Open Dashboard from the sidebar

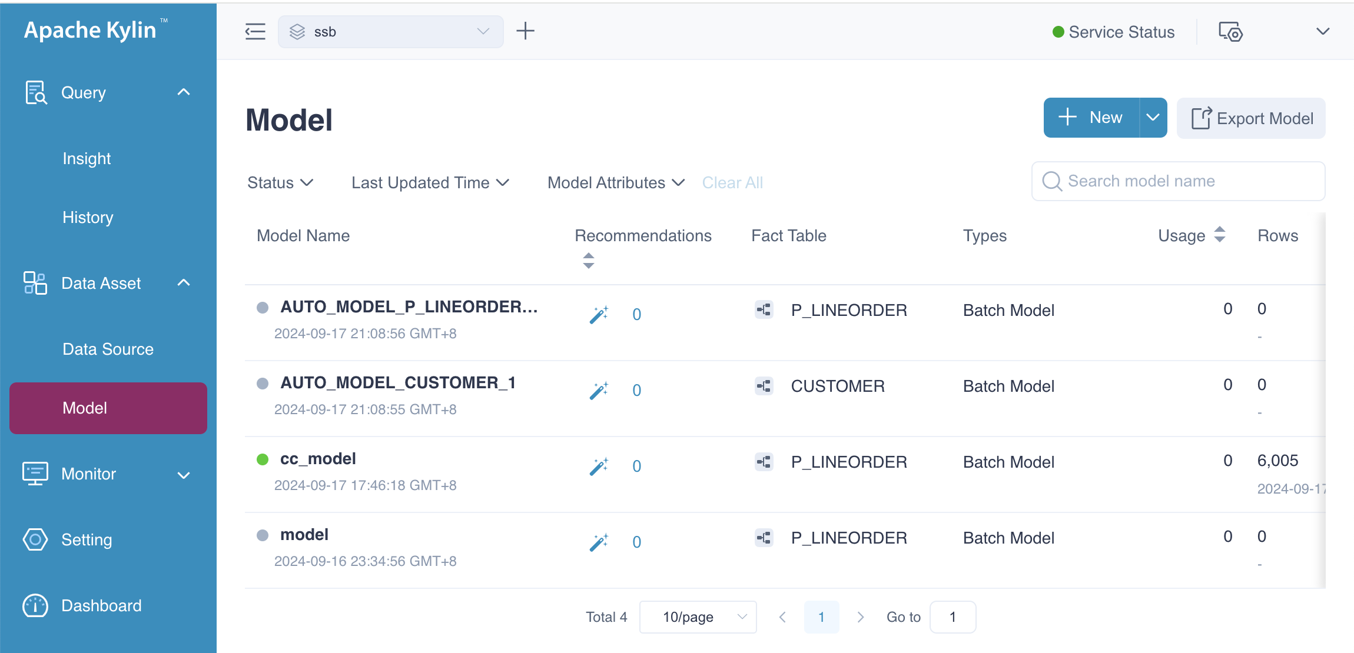(x=101, y=605)
